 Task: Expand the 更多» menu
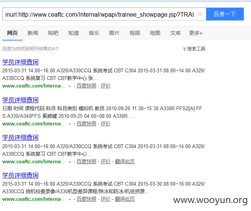click(x=196, y=33)
